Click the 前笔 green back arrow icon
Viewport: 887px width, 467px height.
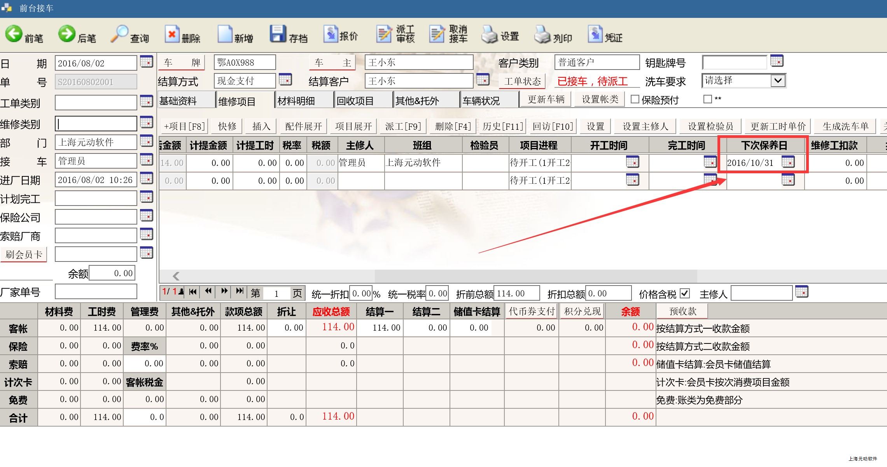tap(14, 34)
